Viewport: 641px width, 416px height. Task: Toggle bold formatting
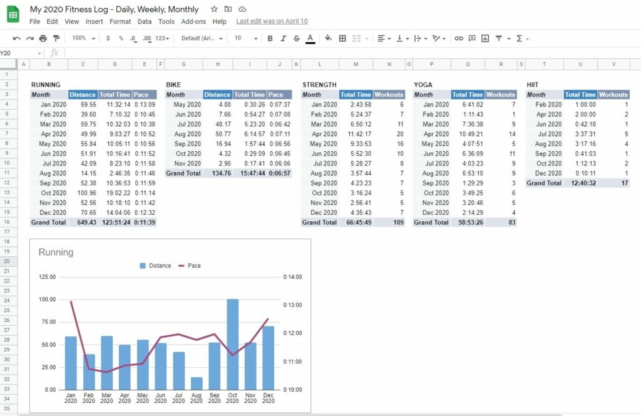click(270, 38)
